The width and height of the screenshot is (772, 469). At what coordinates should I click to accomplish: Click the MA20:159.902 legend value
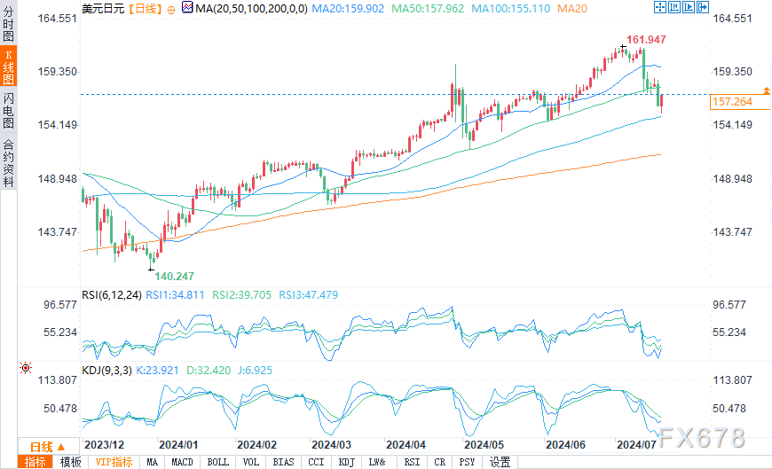tap(348, 8)
